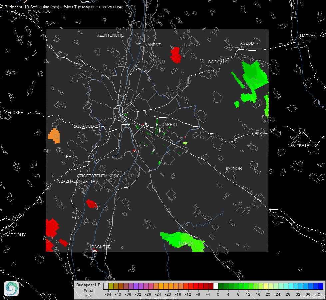
Task: Select the rightmost deep blue legend swatch
Action: 321,286
